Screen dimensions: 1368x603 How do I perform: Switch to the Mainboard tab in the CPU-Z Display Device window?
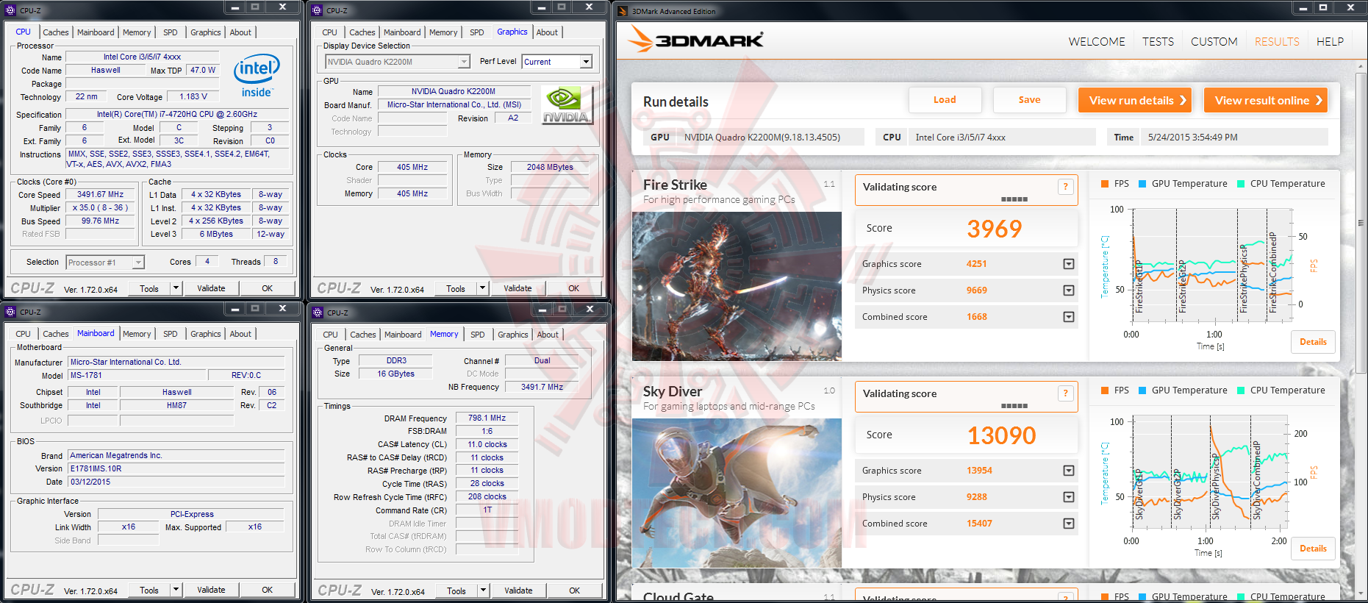[402, 32]
